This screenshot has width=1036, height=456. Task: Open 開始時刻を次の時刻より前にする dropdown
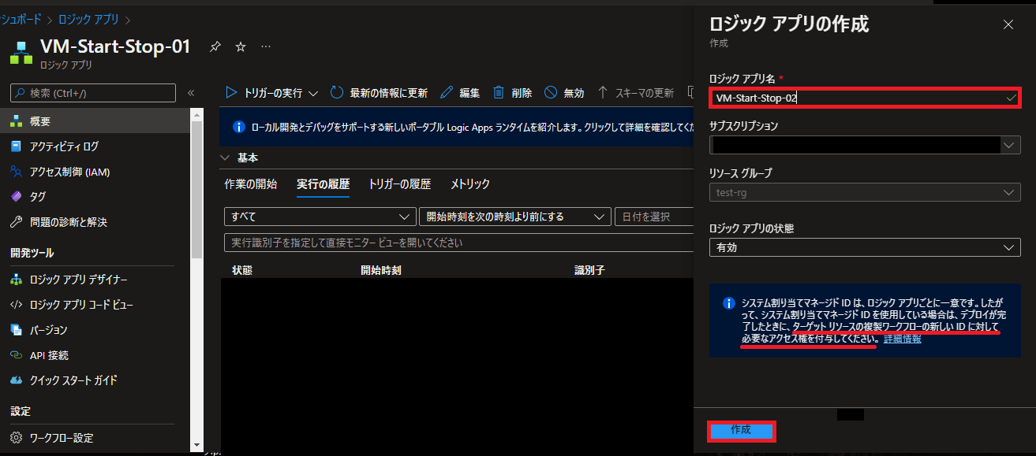coord(515,217)
